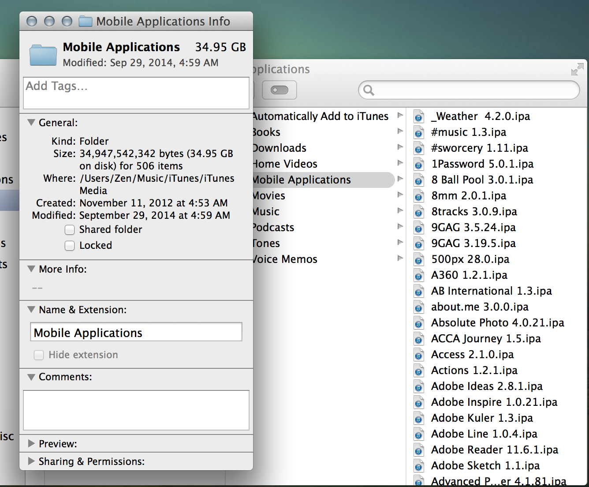Select file Absolute Photo 4.0.21.ipa
Screen dimensions: 589x487
tap(498, 323)
